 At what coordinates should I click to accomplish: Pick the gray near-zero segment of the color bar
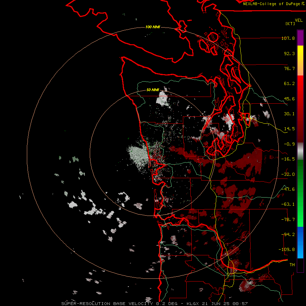pos(300,151)
